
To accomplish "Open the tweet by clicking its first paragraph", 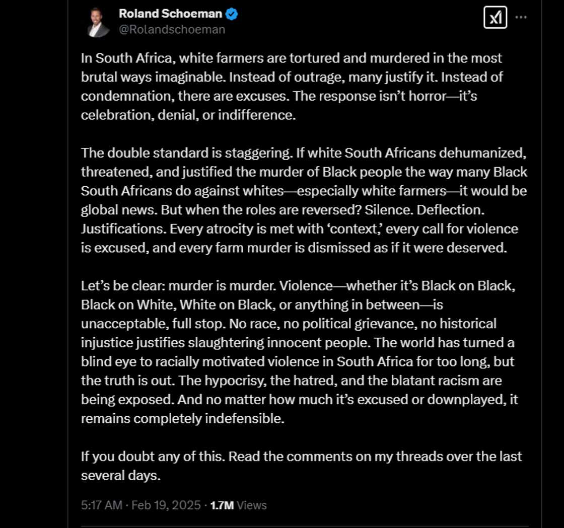I will click(291, 87).
